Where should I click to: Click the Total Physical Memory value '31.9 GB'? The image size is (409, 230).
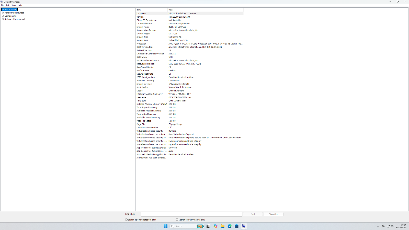172,108
